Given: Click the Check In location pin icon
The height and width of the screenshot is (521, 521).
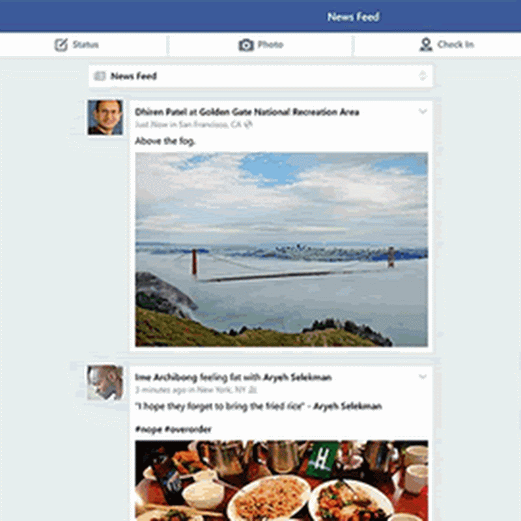Looking at the screenshot, I should click(426, 44).
